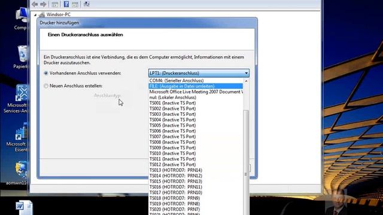Image resolution: width=383 pixels, height=215 pixels.
Task: Pick TS008 (Inactive TS Port)
Action: pos(196,142)
